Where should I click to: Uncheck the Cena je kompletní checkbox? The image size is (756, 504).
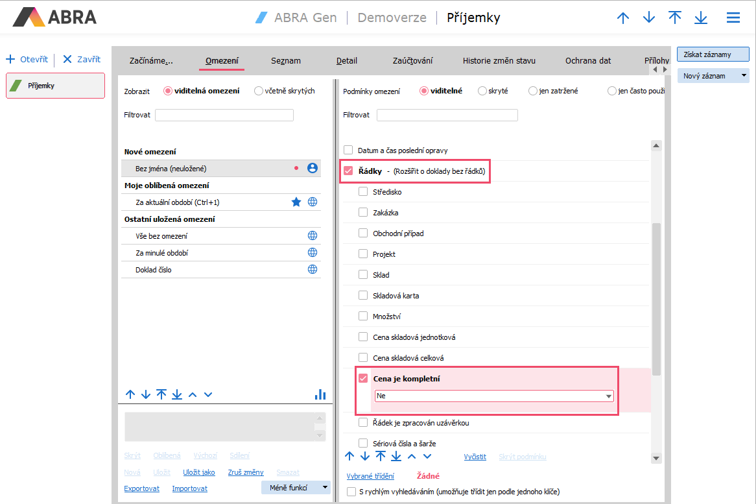(x=363, y=379)
